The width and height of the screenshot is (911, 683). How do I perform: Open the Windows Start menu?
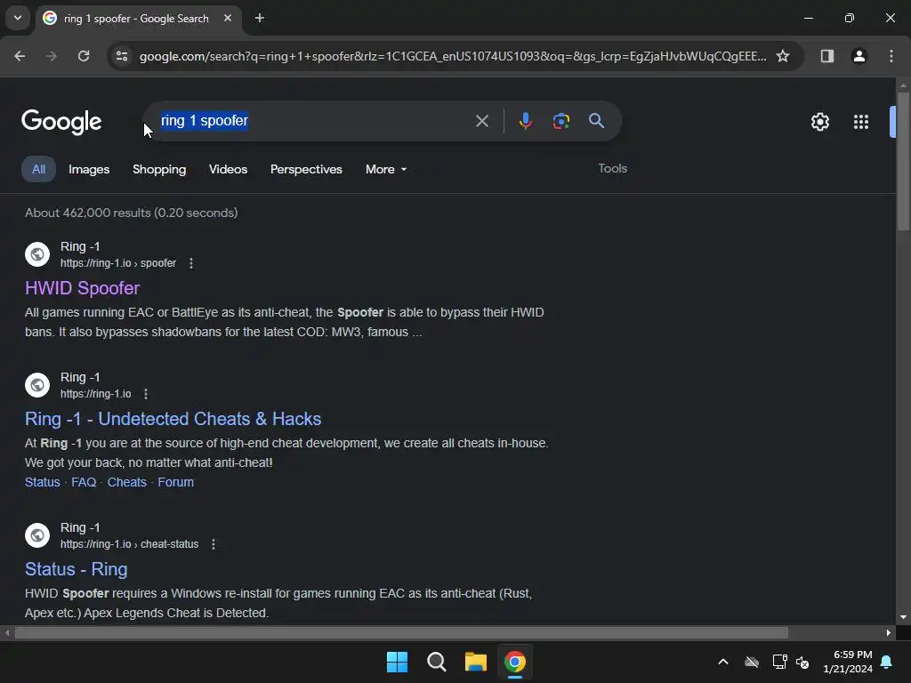[398, 662]
